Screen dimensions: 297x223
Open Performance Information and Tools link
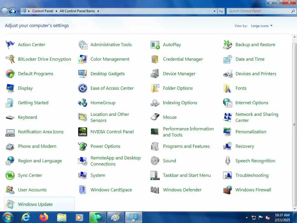click(188, 132)
